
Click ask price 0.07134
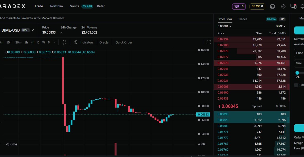point(223,39)
